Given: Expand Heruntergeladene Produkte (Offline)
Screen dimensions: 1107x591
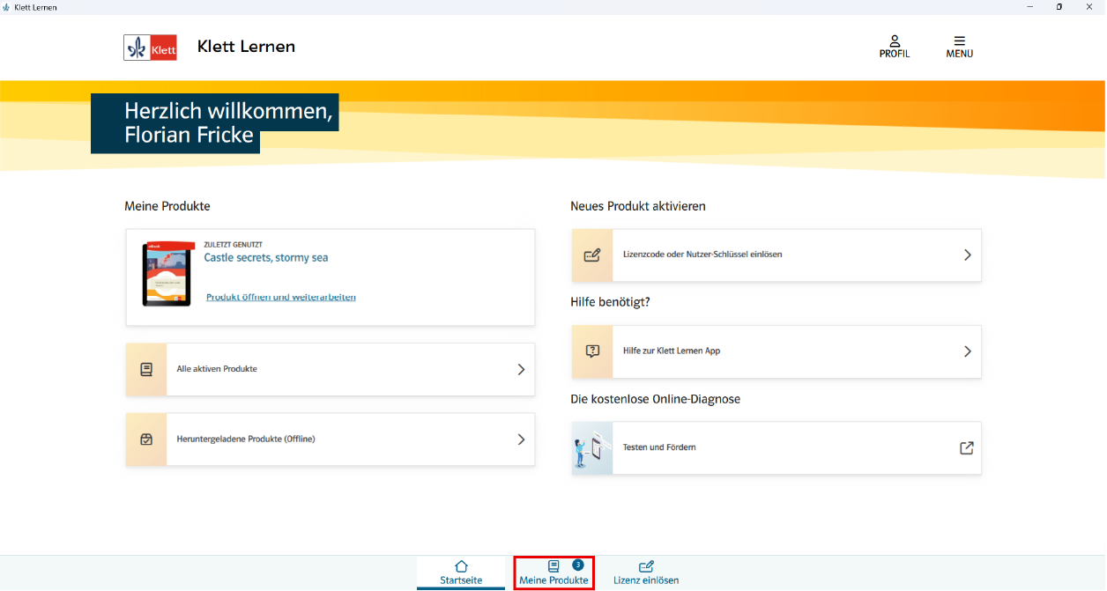Looking at the screenshot, I should pos(520,439).
